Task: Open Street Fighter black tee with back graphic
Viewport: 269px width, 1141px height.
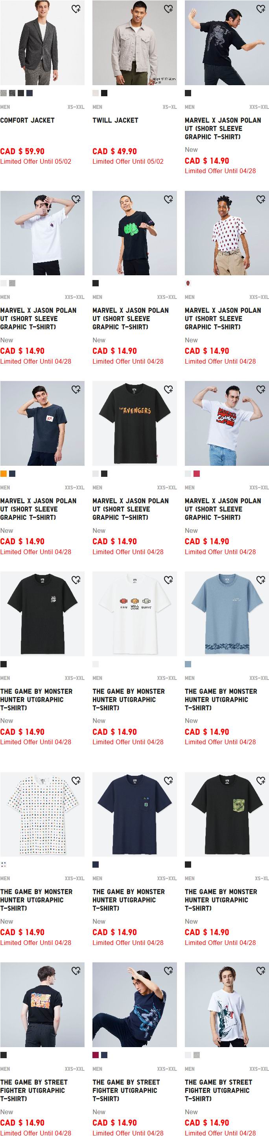Action: click(42, 1004)
